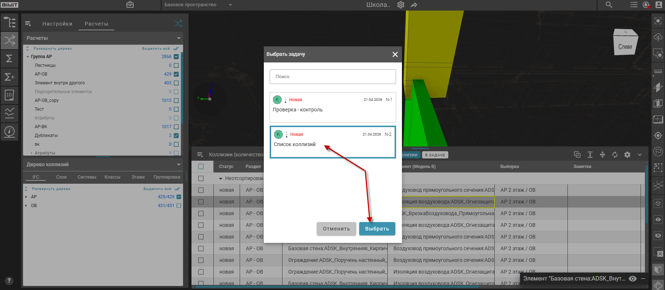Collapse the Группа AP tree node
Viewport: 665px width, 290px height.
(28, 57)
